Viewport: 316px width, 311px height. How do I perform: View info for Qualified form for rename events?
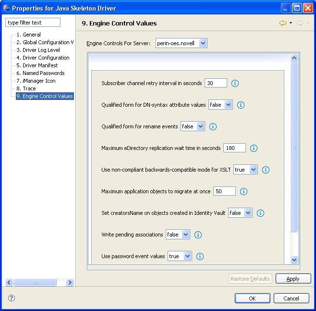[213, 126]
